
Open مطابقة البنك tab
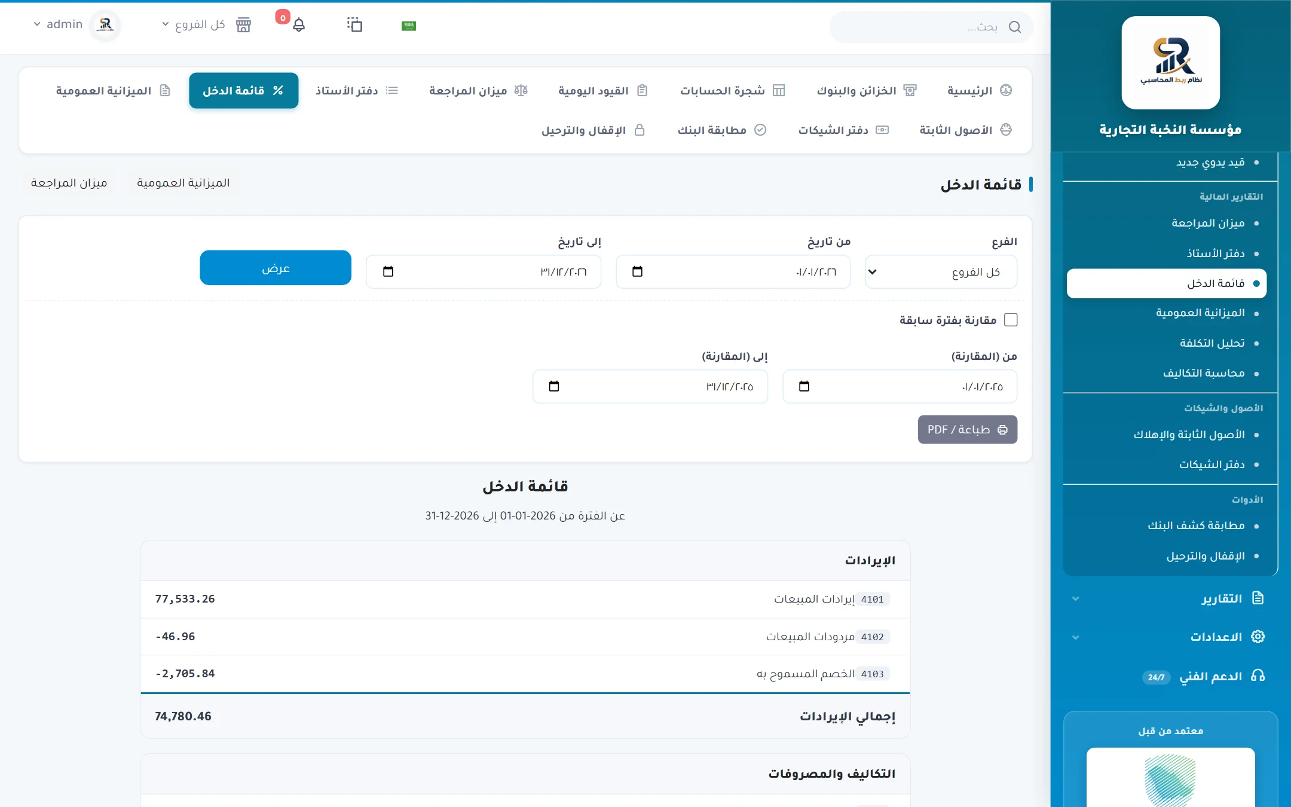[x=721, y=130]
